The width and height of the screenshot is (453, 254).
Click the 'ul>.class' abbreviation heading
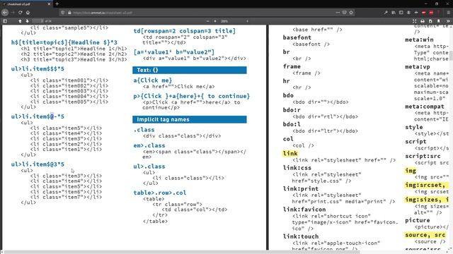149,167
